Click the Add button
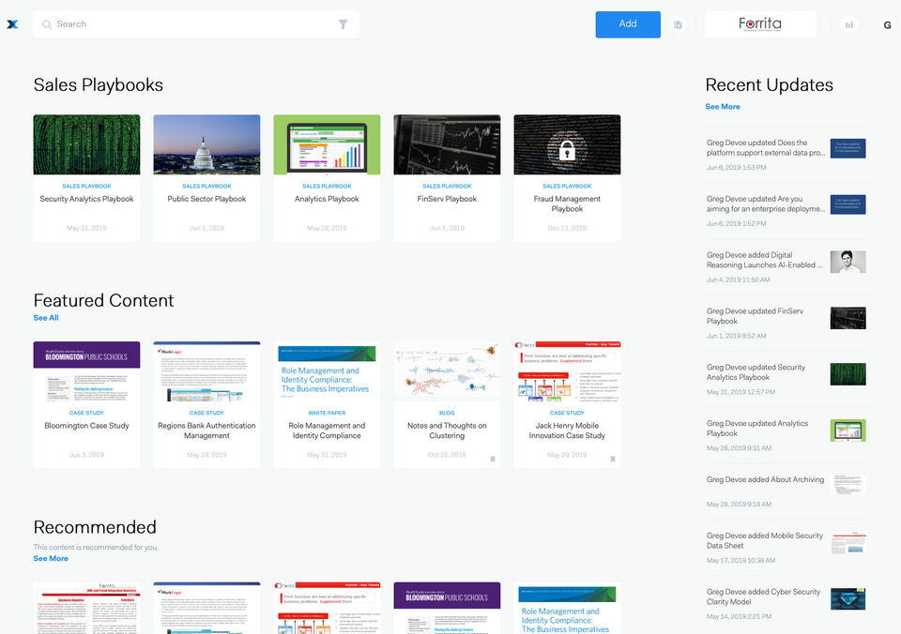 pyautogui.click(x=628, y=24)
